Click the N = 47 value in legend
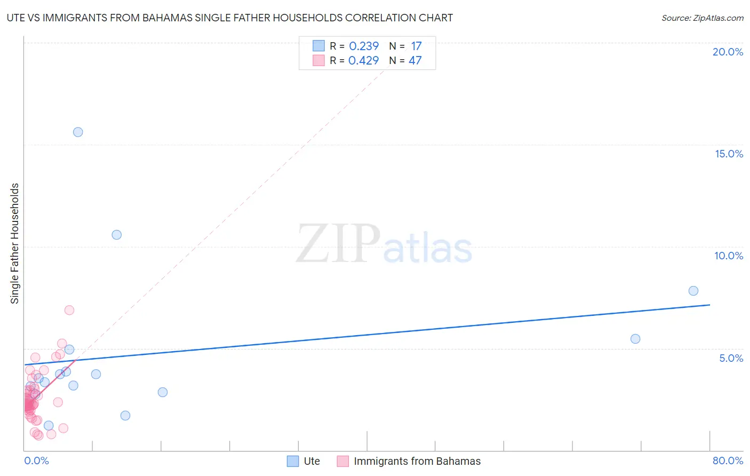 pyautogui.click(x=405, y=60)
